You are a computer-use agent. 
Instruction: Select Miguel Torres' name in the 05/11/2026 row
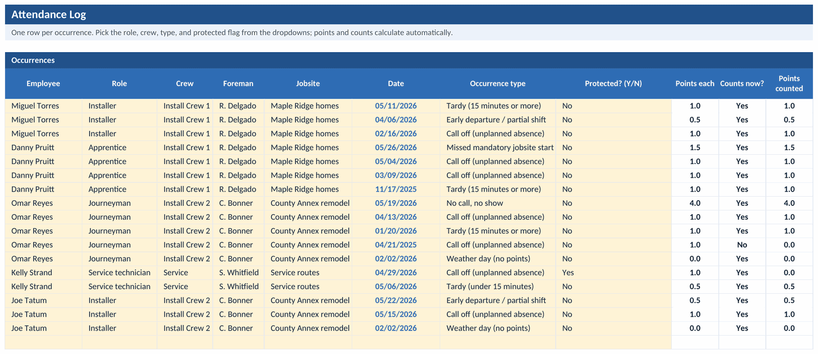click(43, 106)
